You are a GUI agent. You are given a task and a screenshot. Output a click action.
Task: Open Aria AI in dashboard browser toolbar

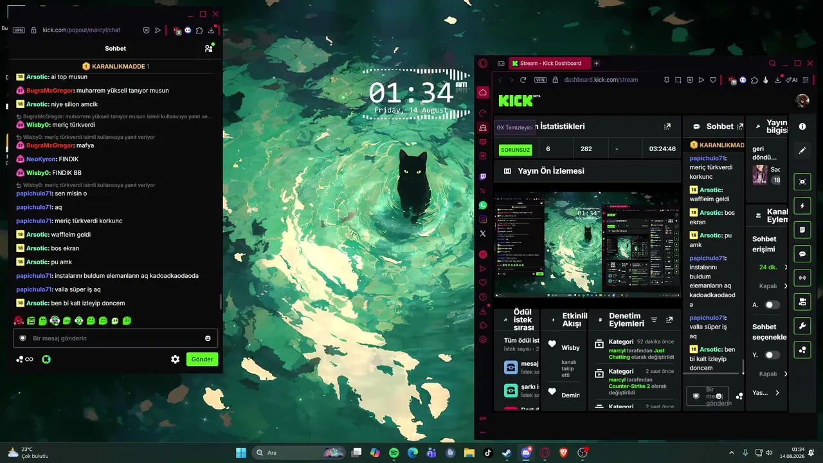791,80
